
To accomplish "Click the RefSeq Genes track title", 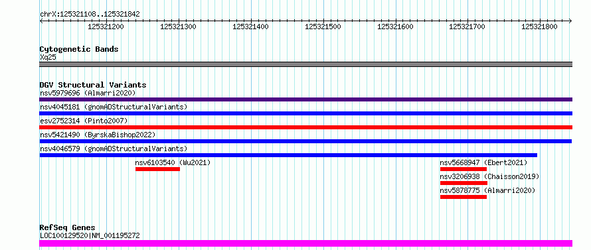I will [68, 228].
